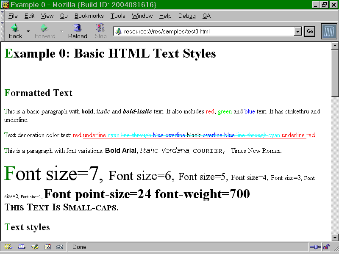Toggle the online/offline connection icon
Viewport: 339px width, 254px height.
coord(315,247)
